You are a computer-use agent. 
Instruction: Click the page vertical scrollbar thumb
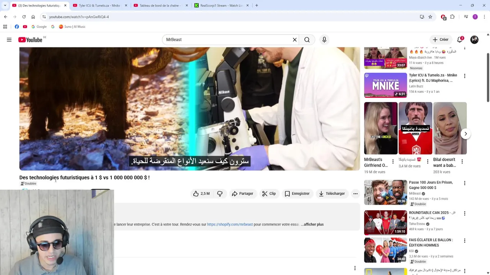click(488, 78)
